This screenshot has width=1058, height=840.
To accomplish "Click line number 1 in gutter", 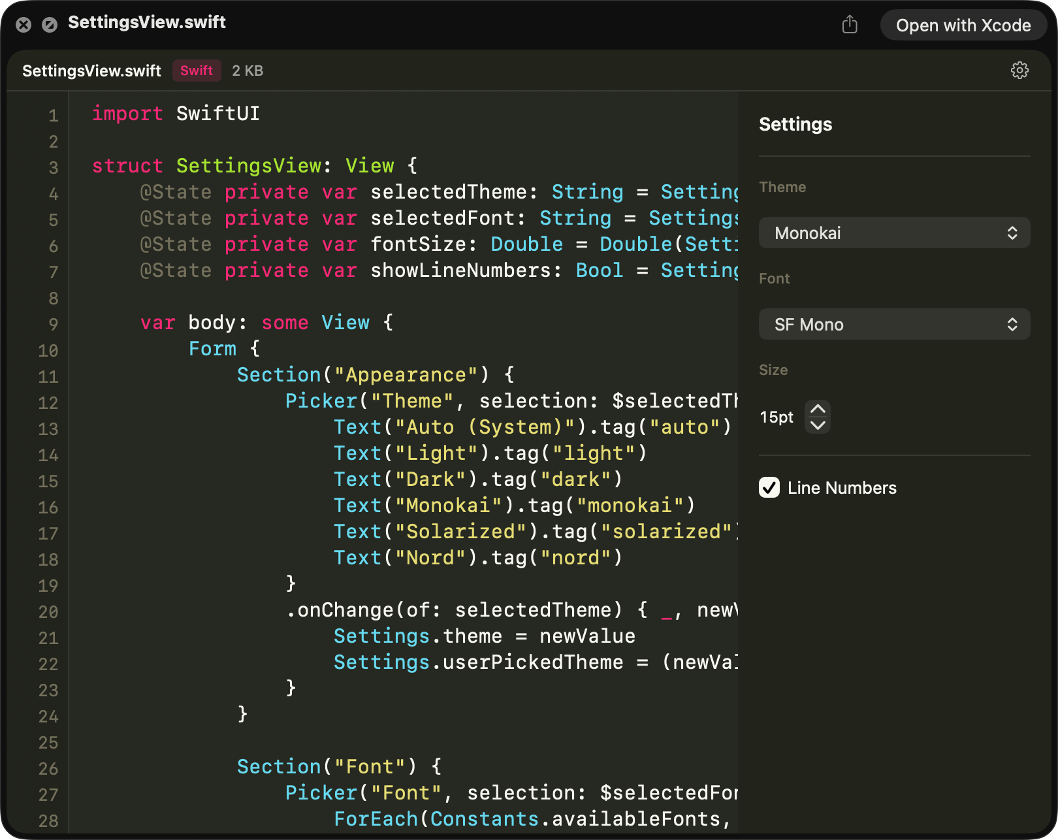I will (x=53, y=116).
